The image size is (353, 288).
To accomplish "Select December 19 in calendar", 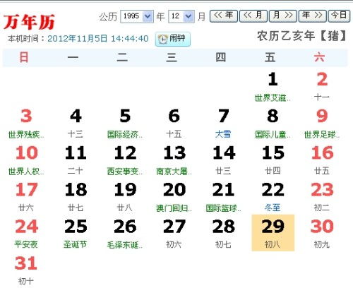I will coord(125,197).
